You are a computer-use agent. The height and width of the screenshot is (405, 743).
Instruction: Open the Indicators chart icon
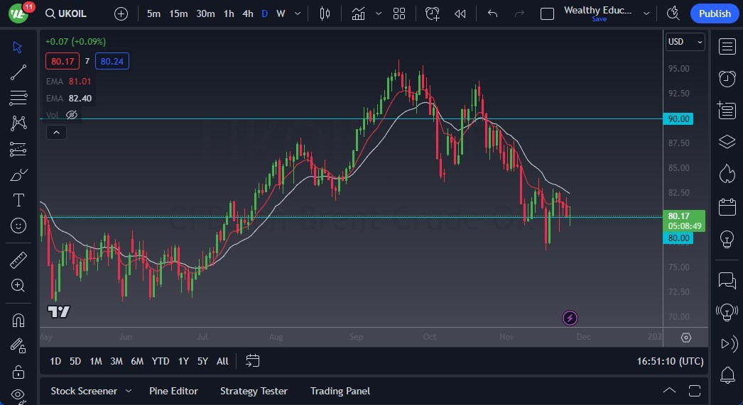(359, 13)
